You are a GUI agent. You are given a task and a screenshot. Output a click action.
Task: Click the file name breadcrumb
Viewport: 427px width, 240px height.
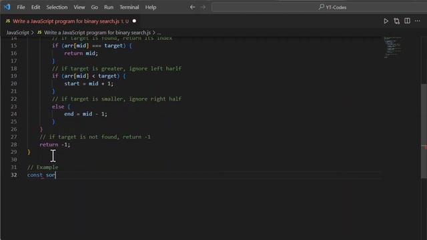point(97,33)
